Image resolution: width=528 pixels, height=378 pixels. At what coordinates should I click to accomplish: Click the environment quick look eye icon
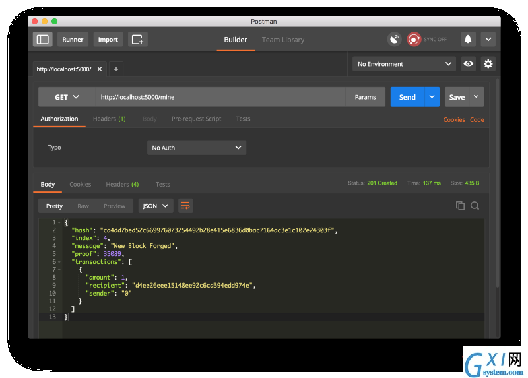point(468,63)
